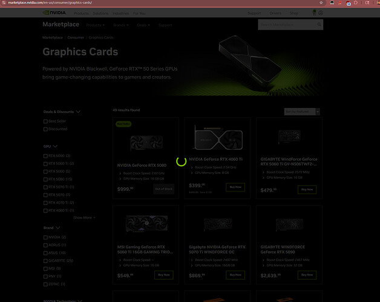Click the first extension icon after star

(332, 2)
